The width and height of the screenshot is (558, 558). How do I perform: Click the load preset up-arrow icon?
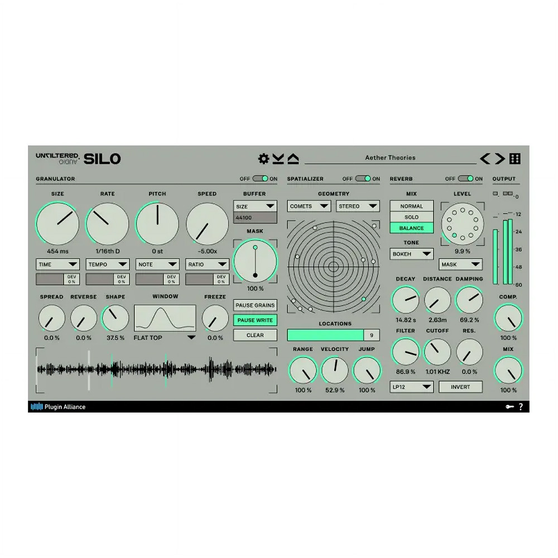coord(294,158)
